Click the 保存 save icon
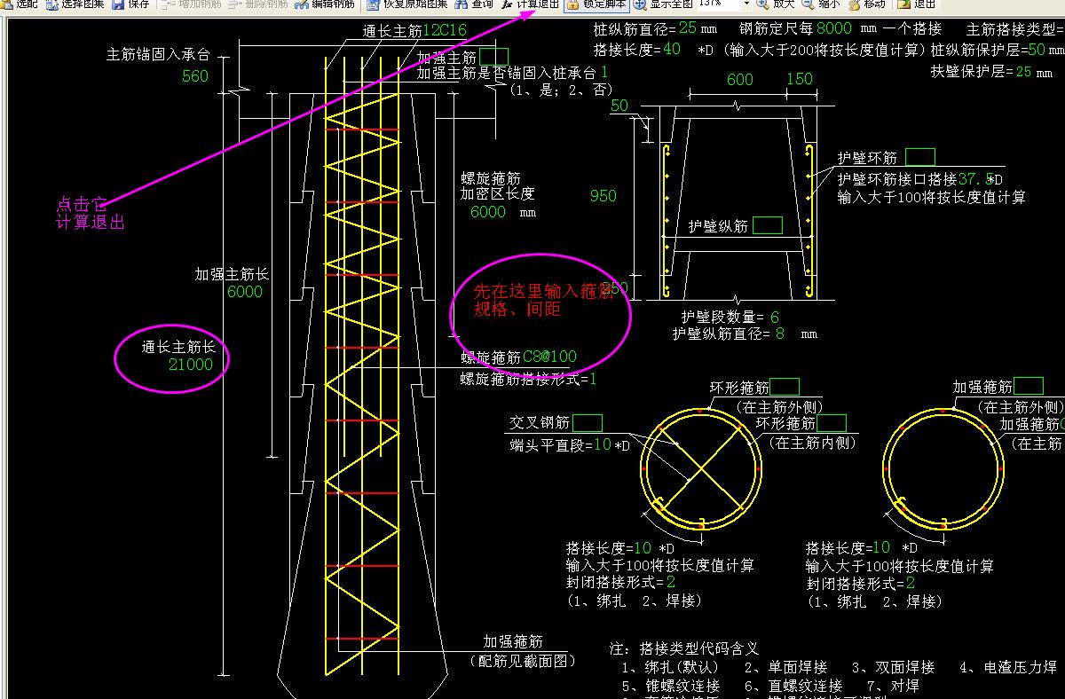This screenshot has width=1065, height=699. 130,4
